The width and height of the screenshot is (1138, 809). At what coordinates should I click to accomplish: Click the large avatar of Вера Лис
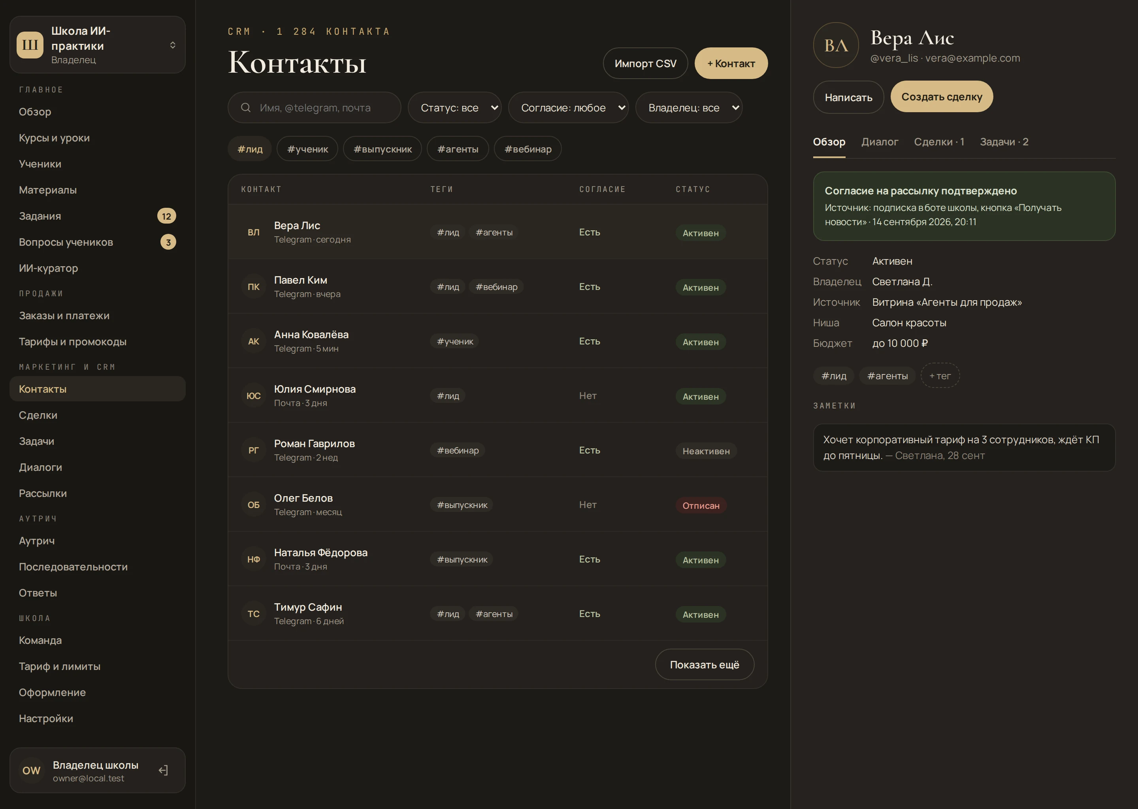[x=836, y=45]
